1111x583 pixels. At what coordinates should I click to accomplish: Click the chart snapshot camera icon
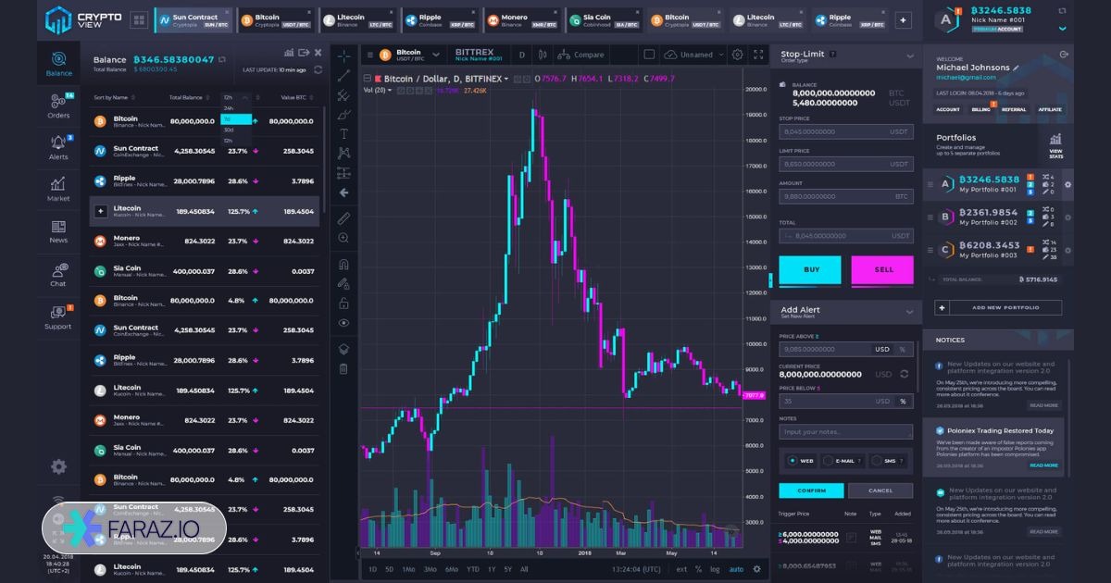[651, 54]
